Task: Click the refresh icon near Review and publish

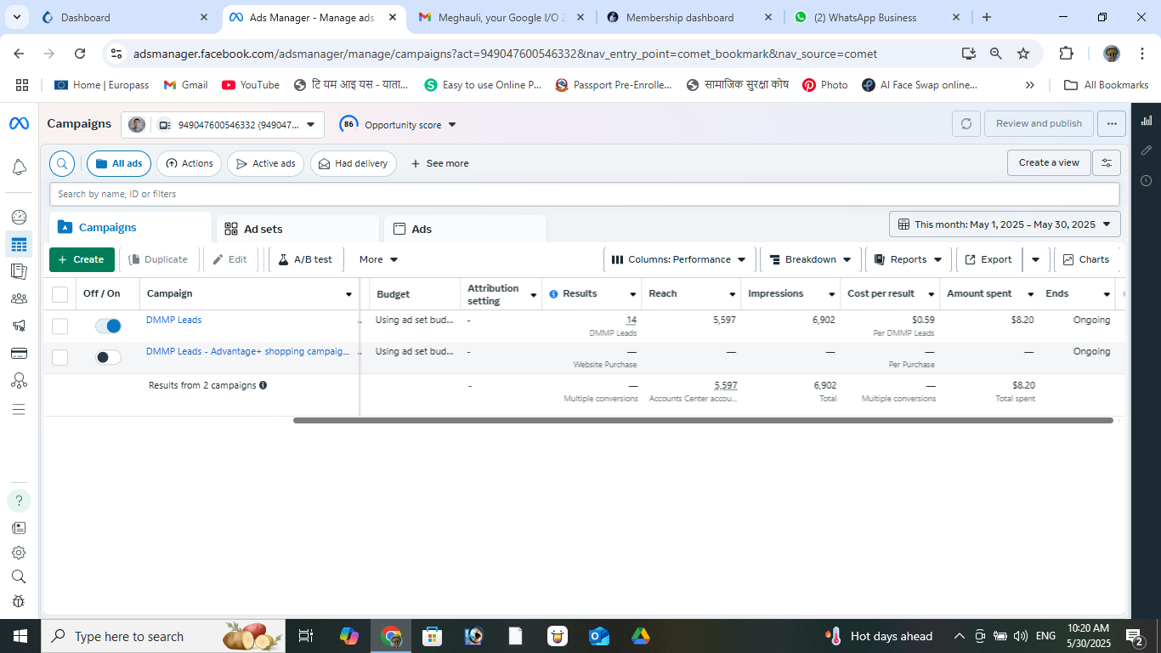Action: 966,123
